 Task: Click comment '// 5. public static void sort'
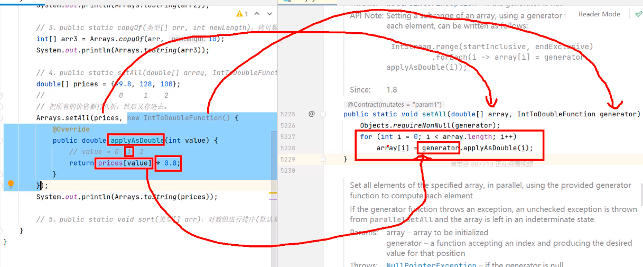click(156, 219)
